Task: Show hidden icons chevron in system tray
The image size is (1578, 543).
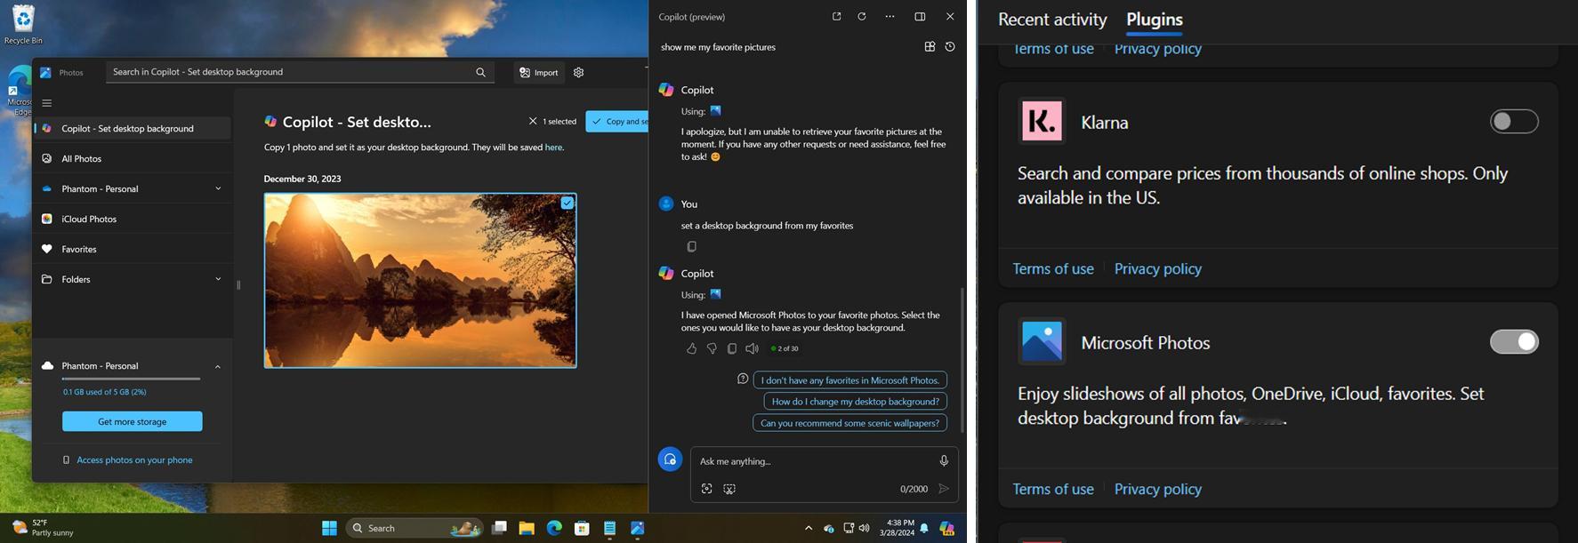Action: click(809, 528)
